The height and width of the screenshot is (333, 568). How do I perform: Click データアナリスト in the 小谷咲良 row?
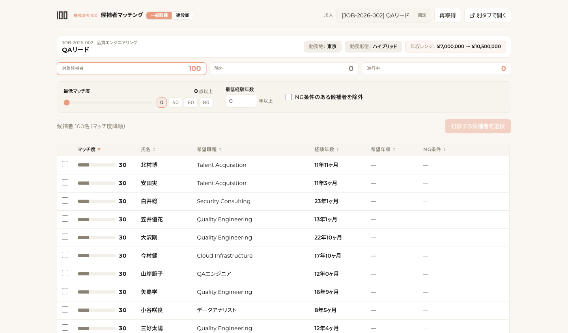(217, 310)
